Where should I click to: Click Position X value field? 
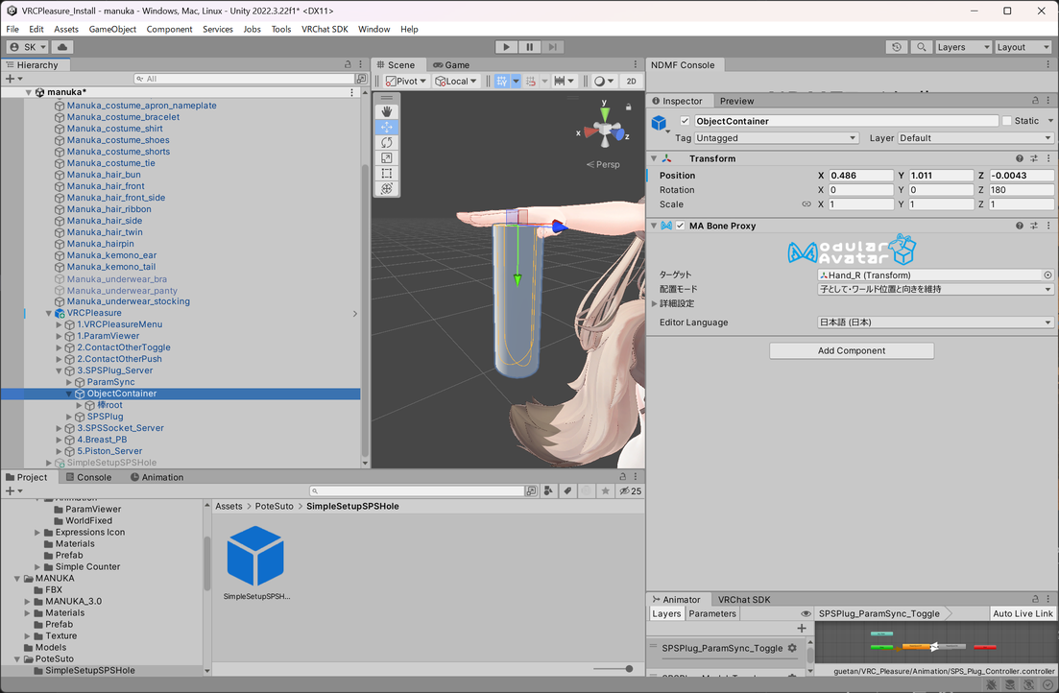(x=860, y=176)
